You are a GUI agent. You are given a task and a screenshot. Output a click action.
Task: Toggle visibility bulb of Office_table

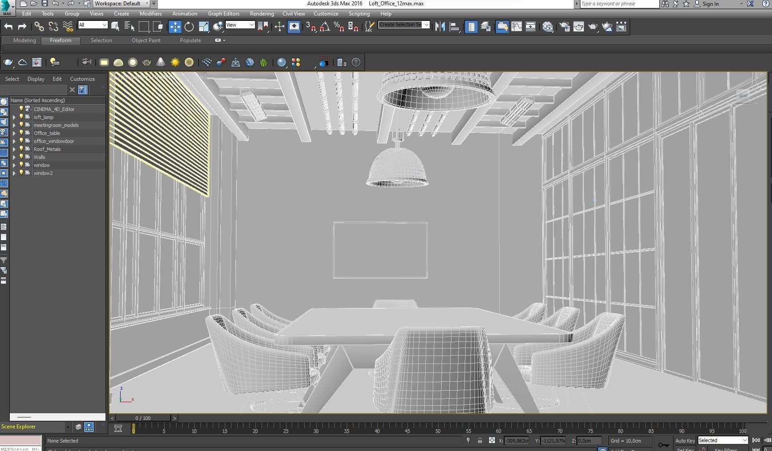(x=21, y=133)
